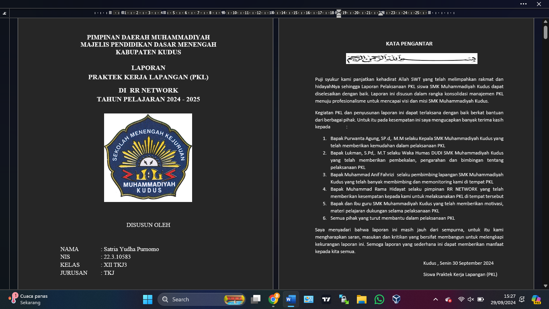Open the TradingView taskbar icon

click(x=326, y=299)
